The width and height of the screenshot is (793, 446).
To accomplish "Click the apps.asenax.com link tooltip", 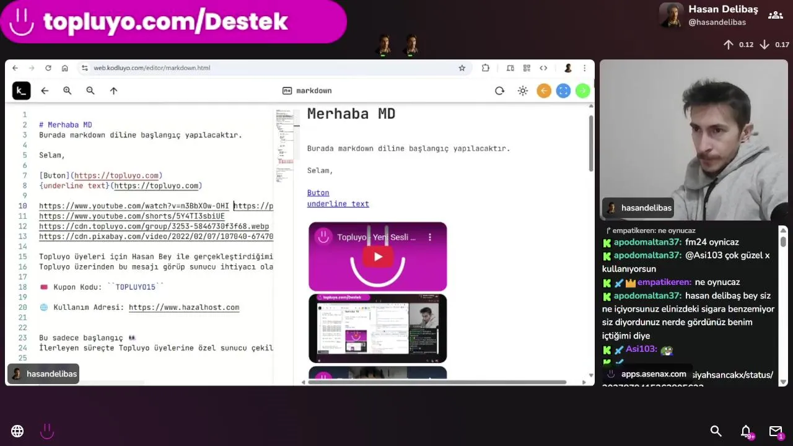I will pyautogui.click(x=648, y=374).
